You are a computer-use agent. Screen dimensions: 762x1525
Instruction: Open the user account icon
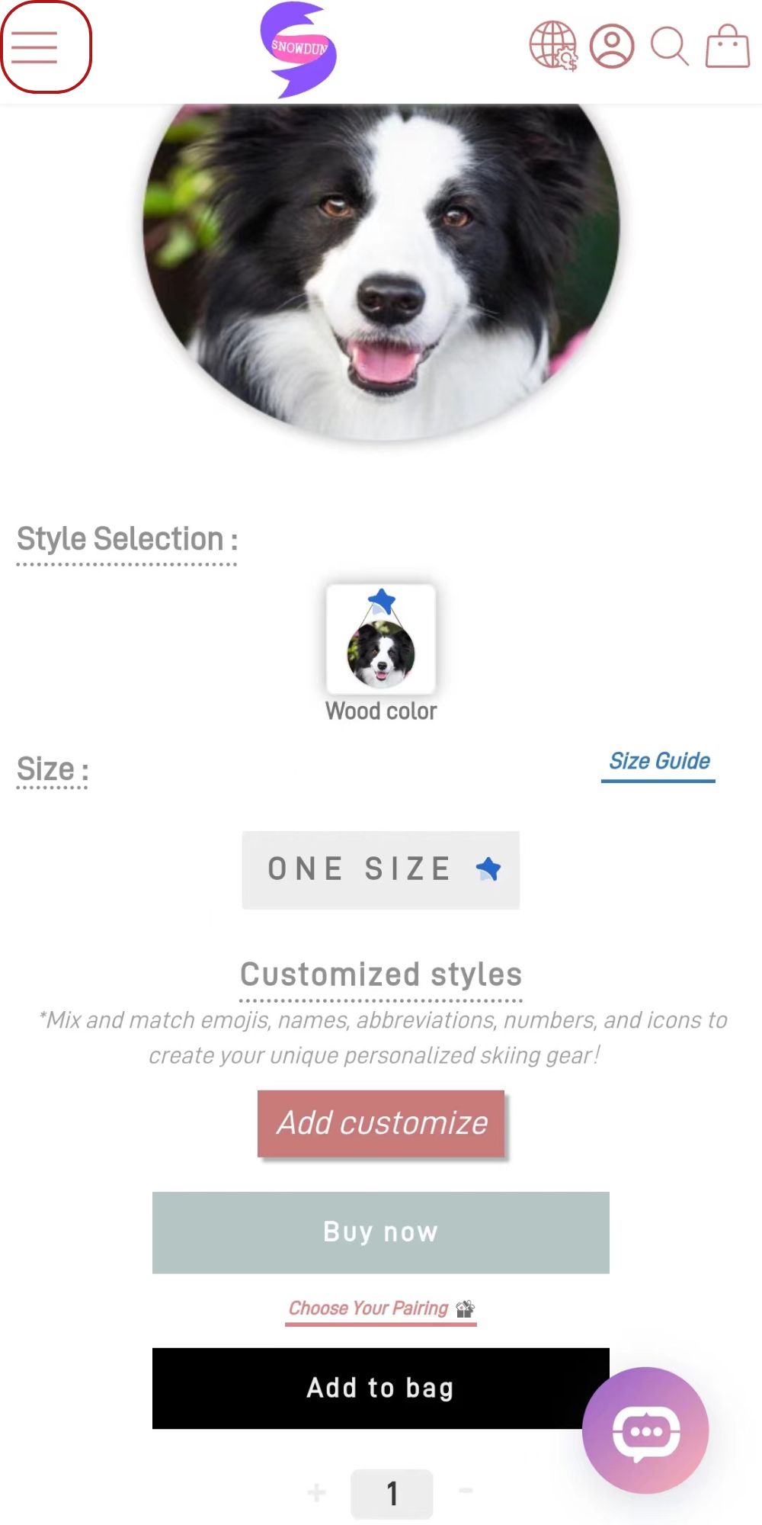click(612, 47)
